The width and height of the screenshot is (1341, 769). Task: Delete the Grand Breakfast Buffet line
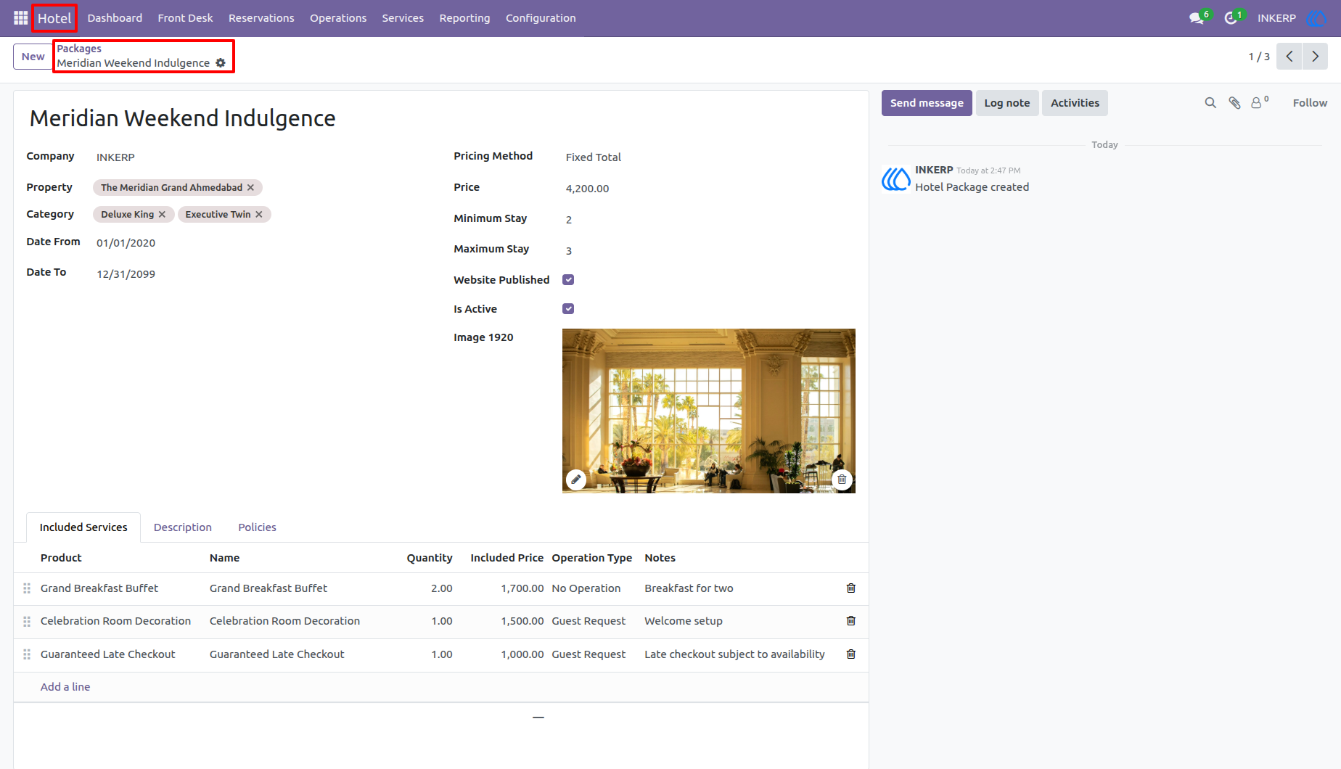pos(851,588)
